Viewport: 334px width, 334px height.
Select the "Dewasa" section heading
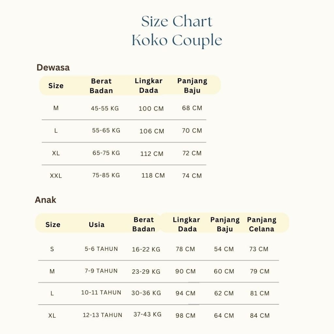53,68
